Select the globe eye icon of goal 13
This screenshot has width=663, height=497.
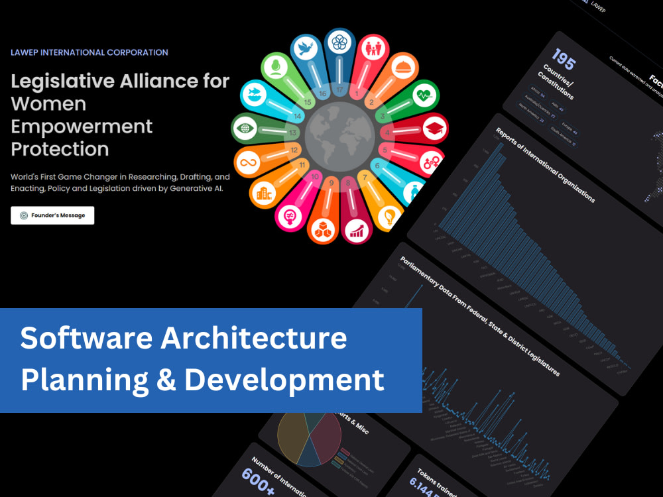[245, 128]
